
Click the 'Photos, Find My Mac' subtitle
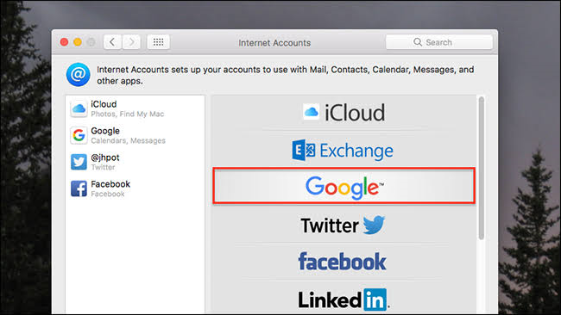pyautogui.click(x=128, y=114)
